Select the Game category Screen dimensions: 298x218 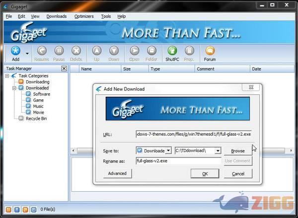pos(38,100)
